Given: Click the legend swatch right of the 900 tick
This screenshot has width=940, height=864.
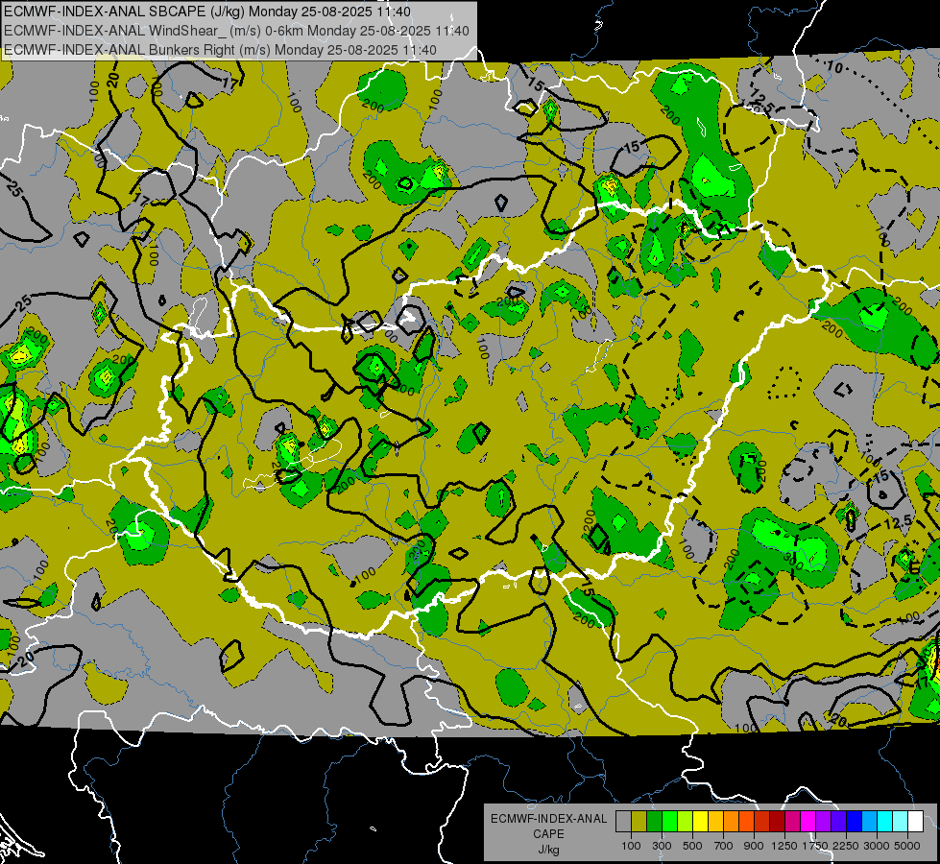Looking at the screenshot, I should [762, 821].
